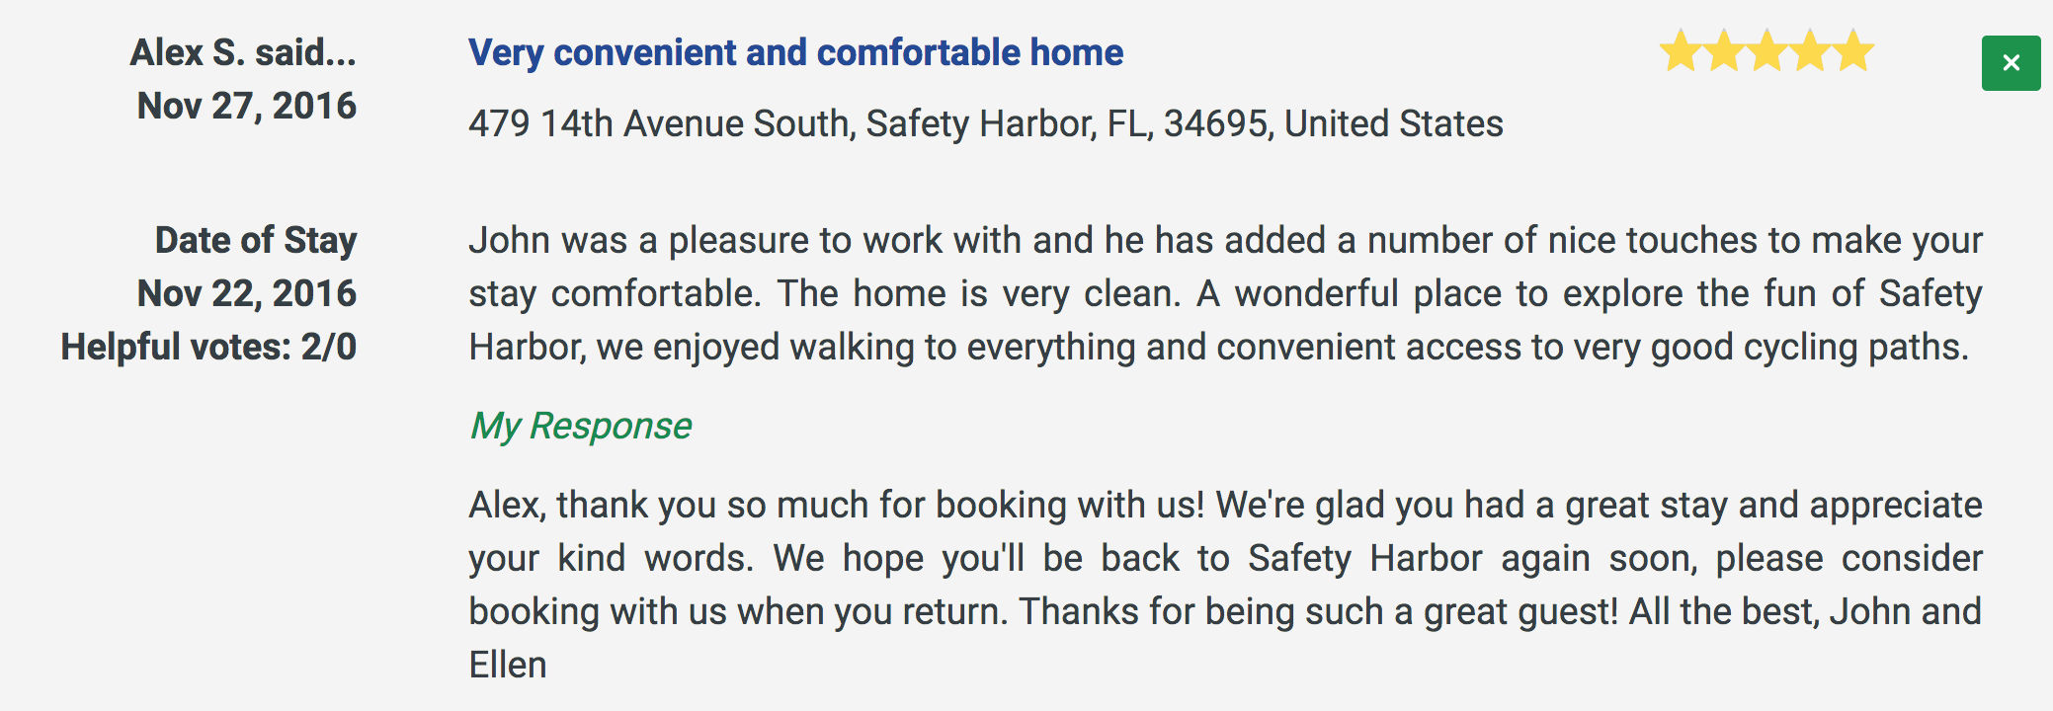
Task: Click the name Ellen at the response end
Action: tap(508, 665)
